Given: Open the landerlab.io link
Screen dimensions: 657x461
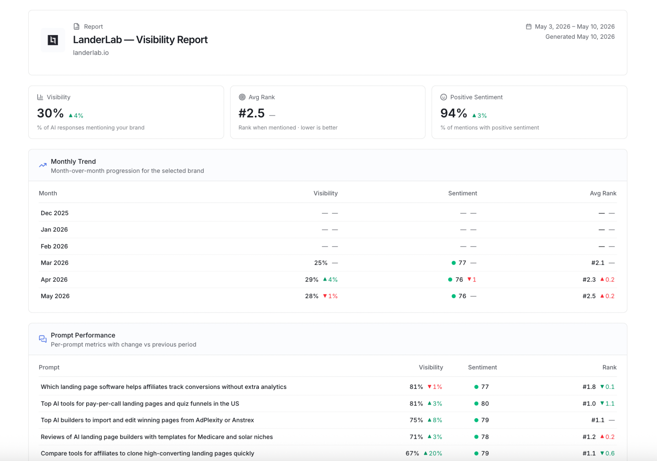Looking at the screenshot, I should (x=91, y=53).
